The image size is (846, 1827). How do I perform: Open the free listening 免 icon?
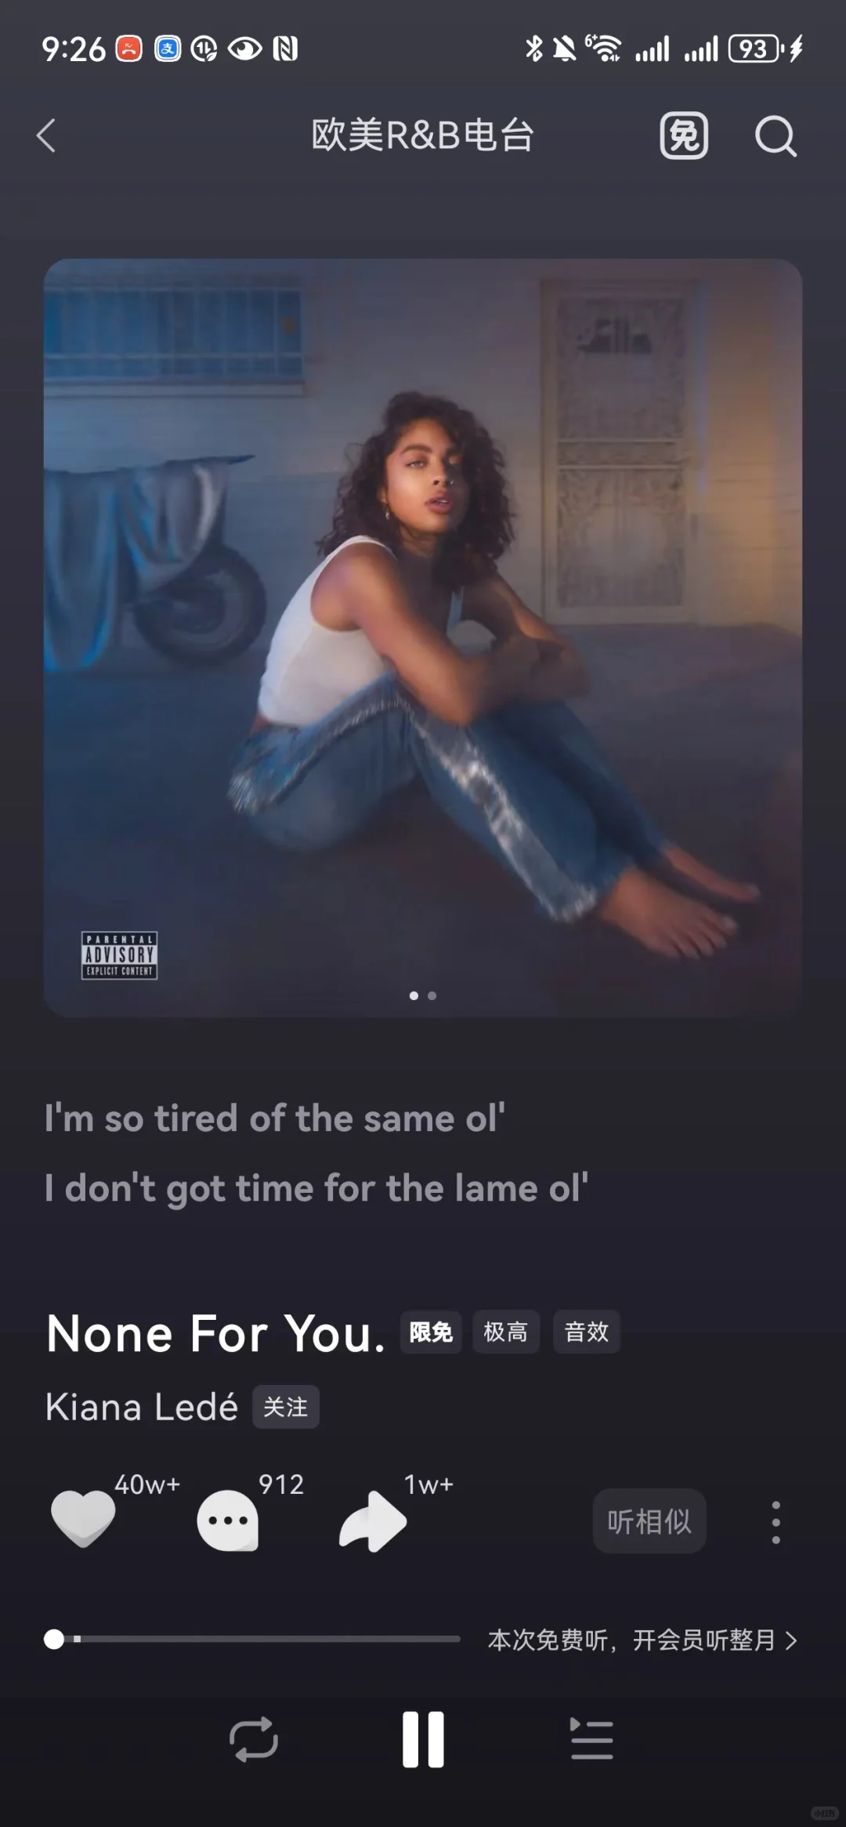click(x=684, y=136)
